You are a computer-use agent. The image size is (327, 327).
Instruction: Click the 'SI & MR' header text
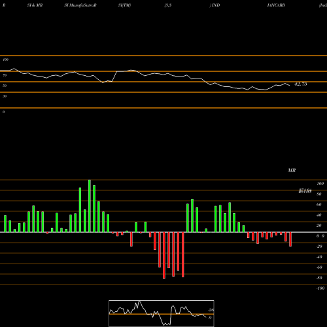35,5
